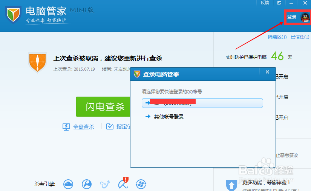This screenshot has height=191, width=311.
Task: Click the umbrella engine icon with alert
Action: 123,183
